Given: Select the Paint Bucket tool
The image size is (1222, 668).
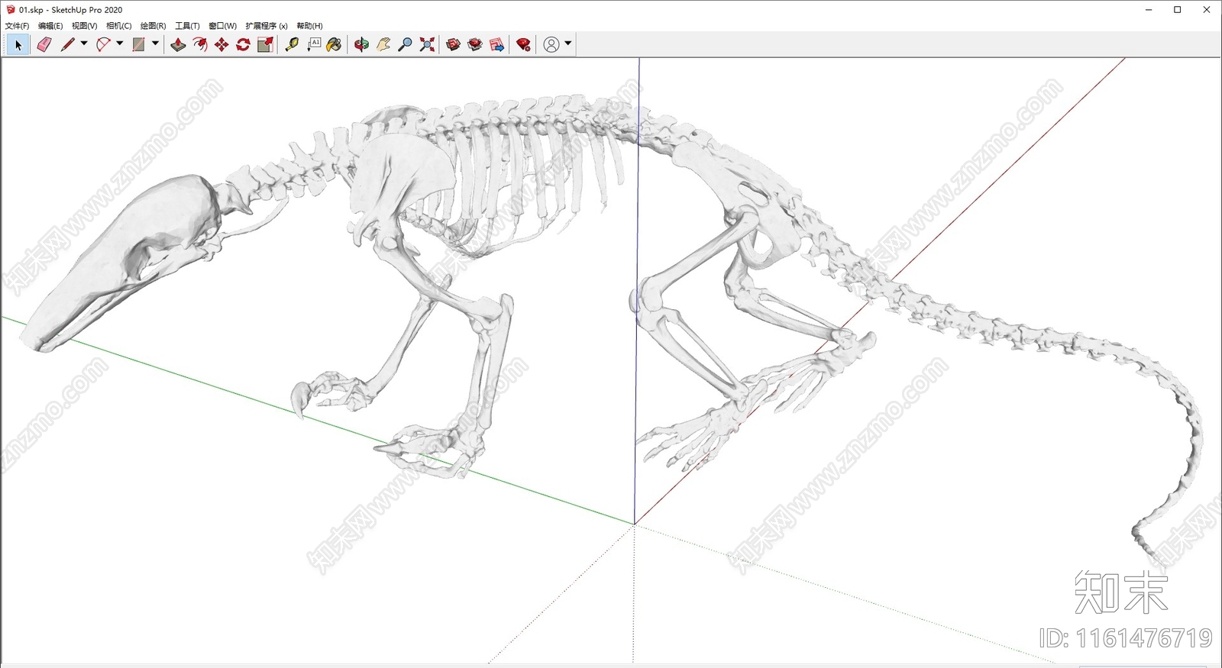Looking at the screenshot, I should [x=334, y=45].
